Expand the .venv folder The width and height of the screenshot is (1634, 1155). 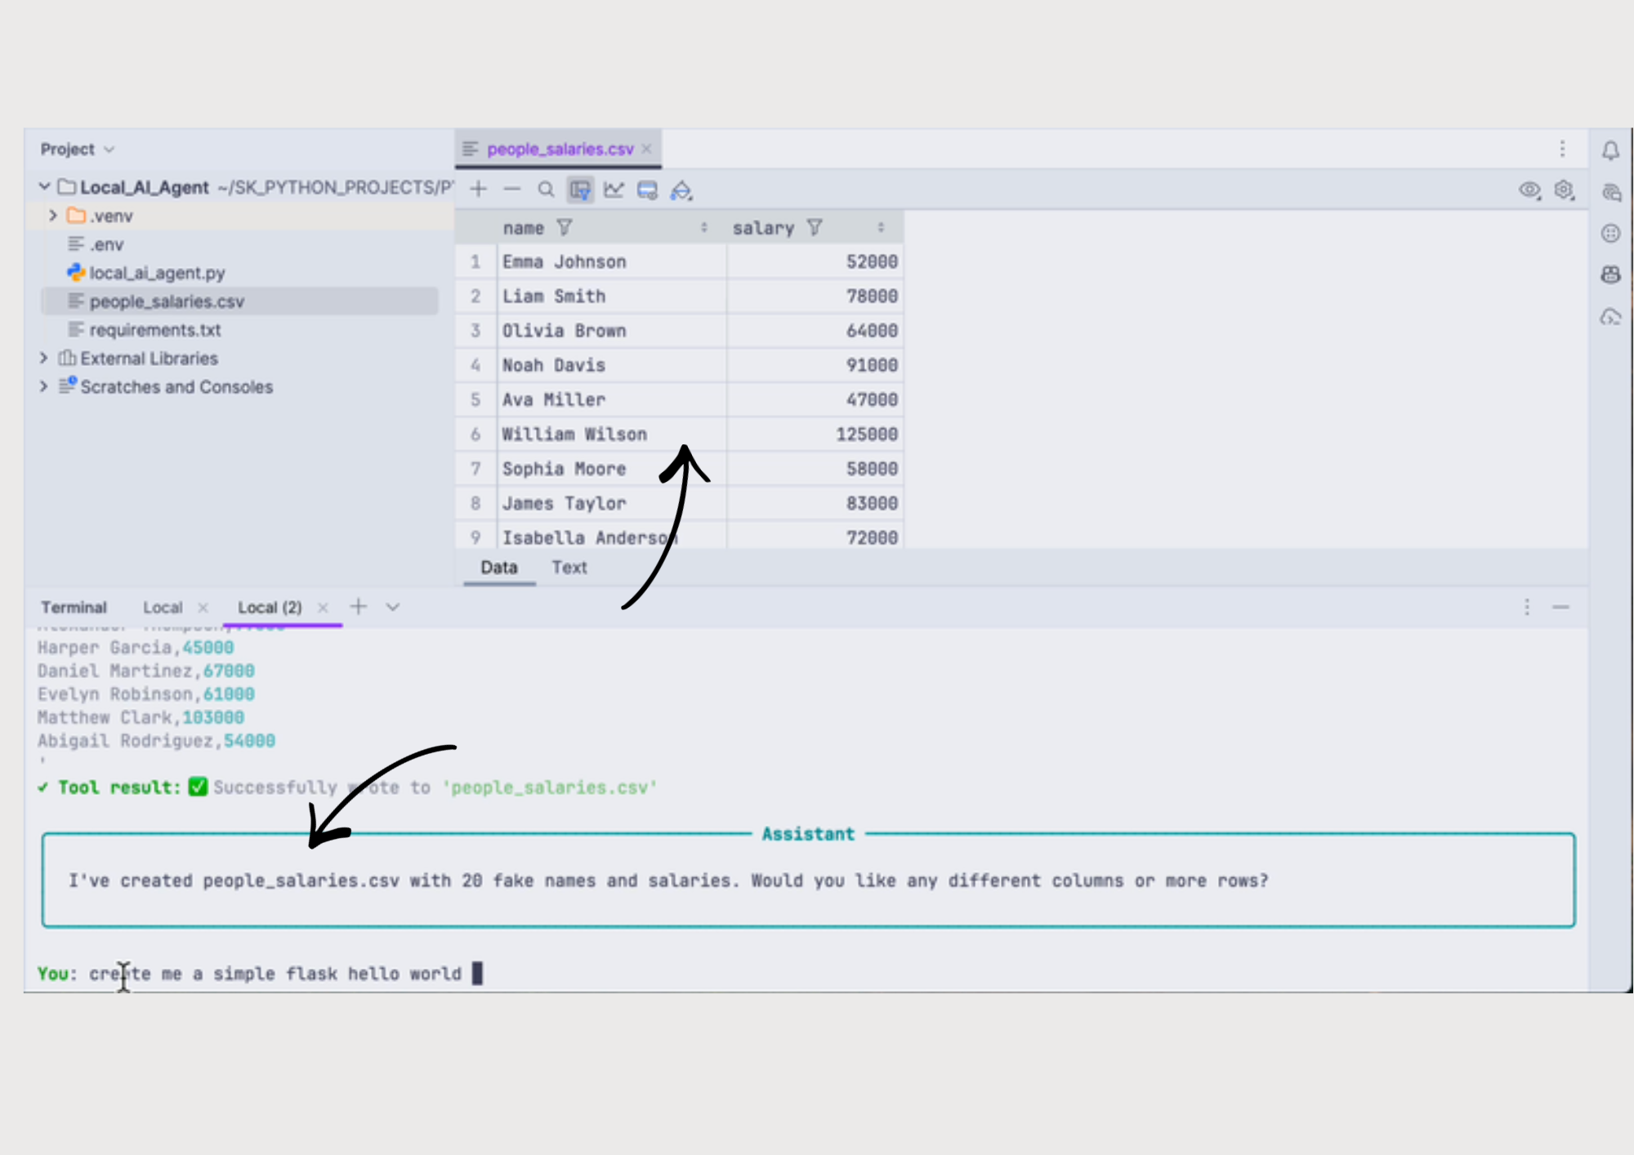(53, 216)
